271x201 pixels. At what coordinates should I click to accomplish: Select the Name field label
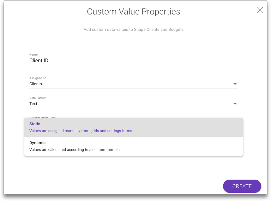(33, 54)
